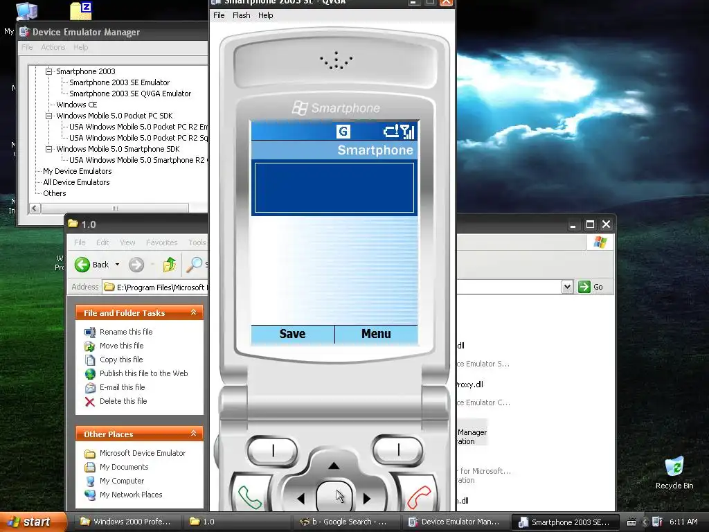Click inside the blue text box on phone screen
Screen dimensions: 709x532
tap(334, 188)
